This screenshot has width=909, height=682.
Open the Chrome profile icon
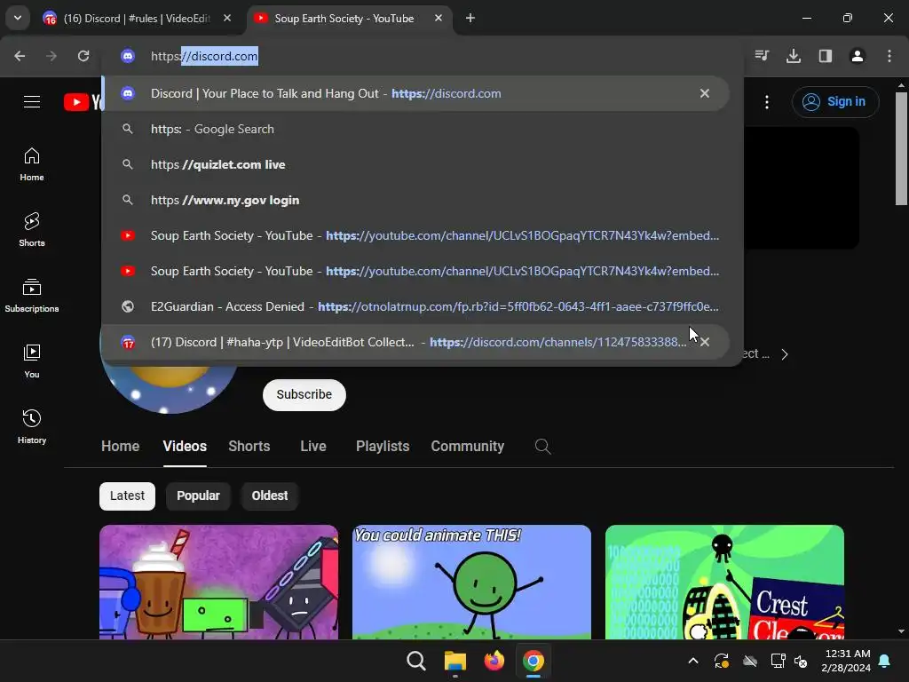click(x=858, y=56)
